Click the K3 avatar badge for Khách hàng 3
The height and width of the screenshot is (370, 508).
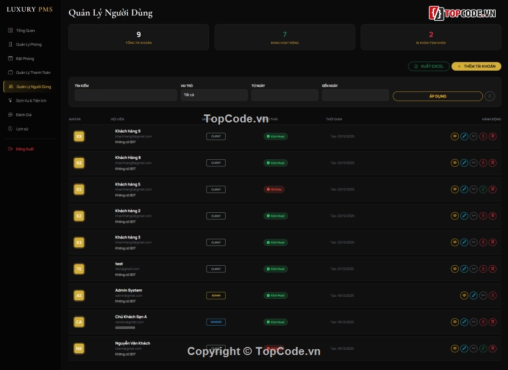pyautogui.click(x=79, y=243)
